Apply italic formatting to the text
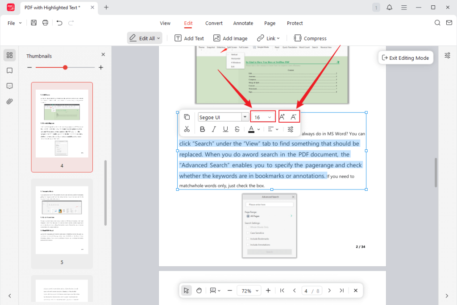This screenshot has height=305, width=457. point(214,129)
